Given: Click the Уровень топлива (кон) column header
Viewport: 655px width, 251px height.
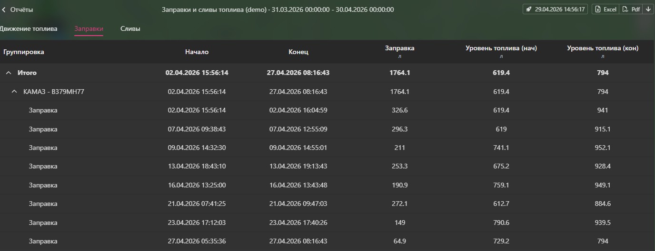Looking at the screenshot, I should [x=603, y=48].
